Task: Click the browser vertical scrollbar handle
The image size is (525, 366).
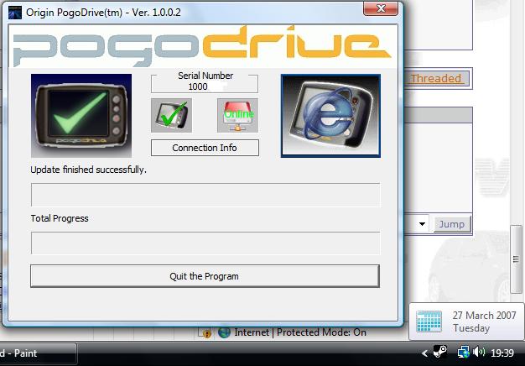Action: [516, 259]
